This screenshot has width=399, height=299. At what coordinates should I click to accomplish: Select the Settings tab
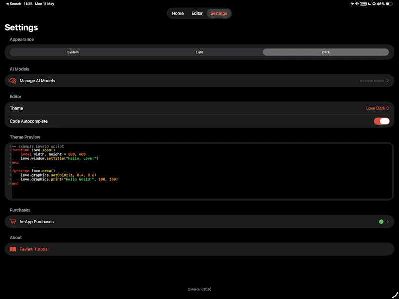[x=219, y=13]
